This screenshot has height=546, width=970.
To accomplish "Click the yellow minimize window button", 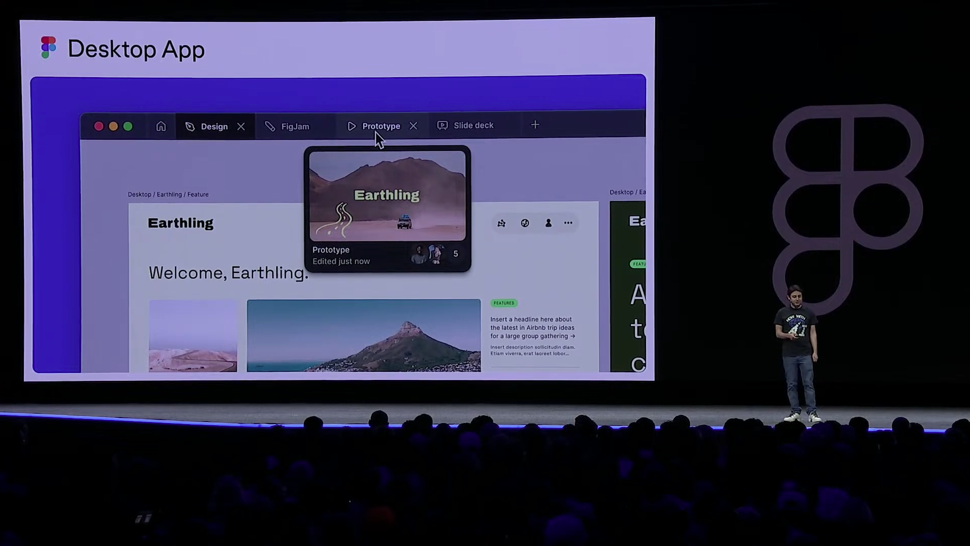I will [x=114, y=126].
